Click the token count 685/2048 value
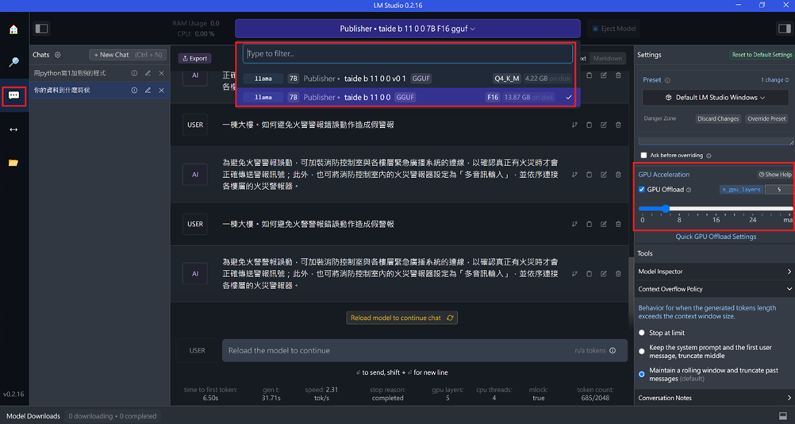The image size is (795, 424). [x=595, y=398]
